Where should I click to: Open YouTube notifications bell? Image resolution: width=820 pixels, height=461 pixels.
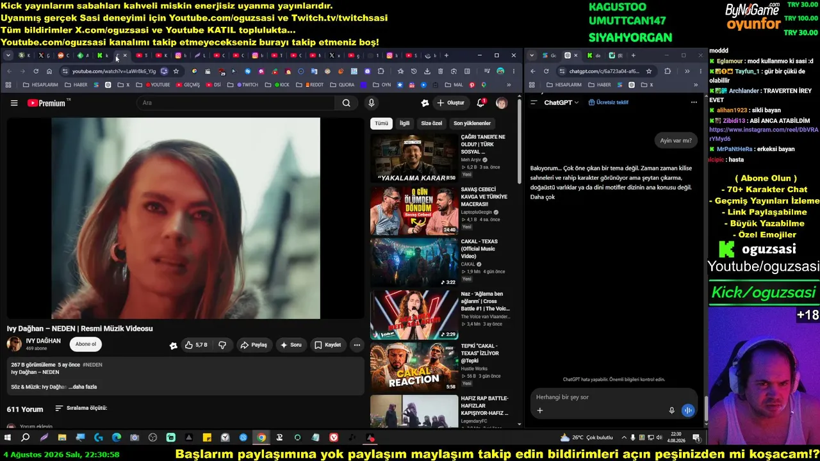480,102
